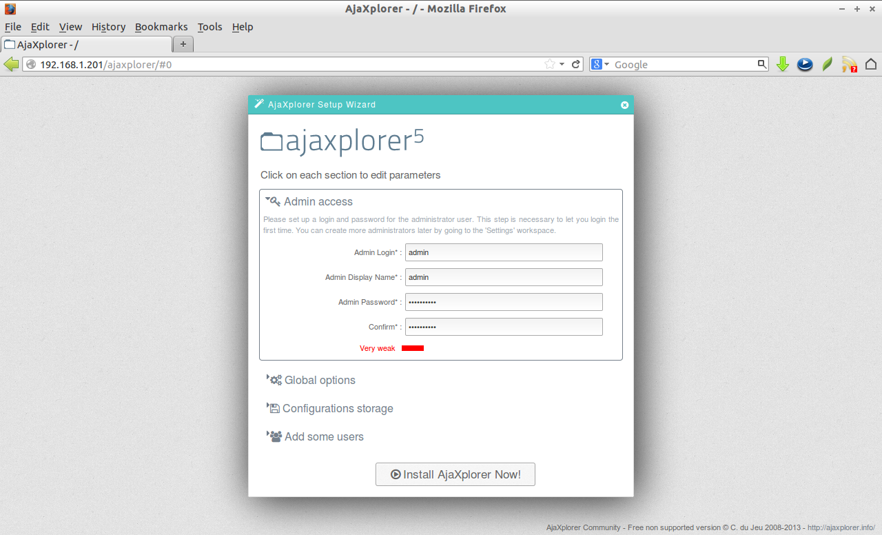The height and width of the screenshot is (535, 882).
Task: Open a new tab with plus button
Action: (183, 44)
